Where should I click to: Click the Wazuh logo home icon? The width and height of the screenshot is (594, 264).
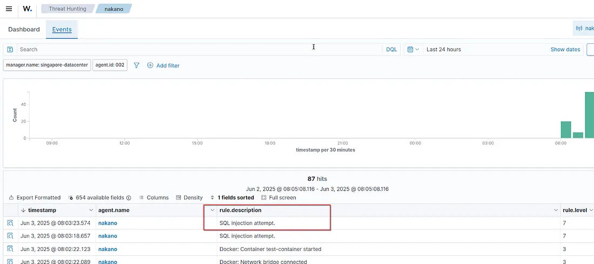[x=27, y=9]
